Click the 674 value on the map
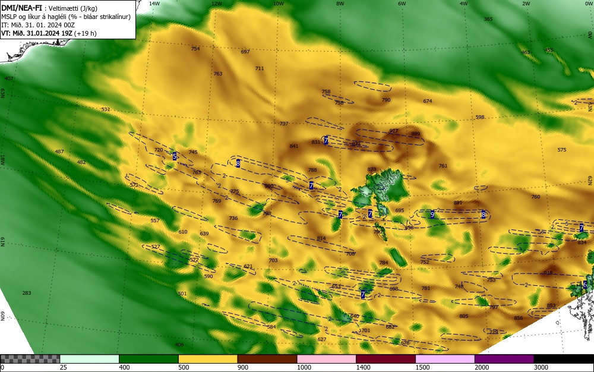This screenshot has width=594, height=372. pyautogui.click(x=427, y=101)
